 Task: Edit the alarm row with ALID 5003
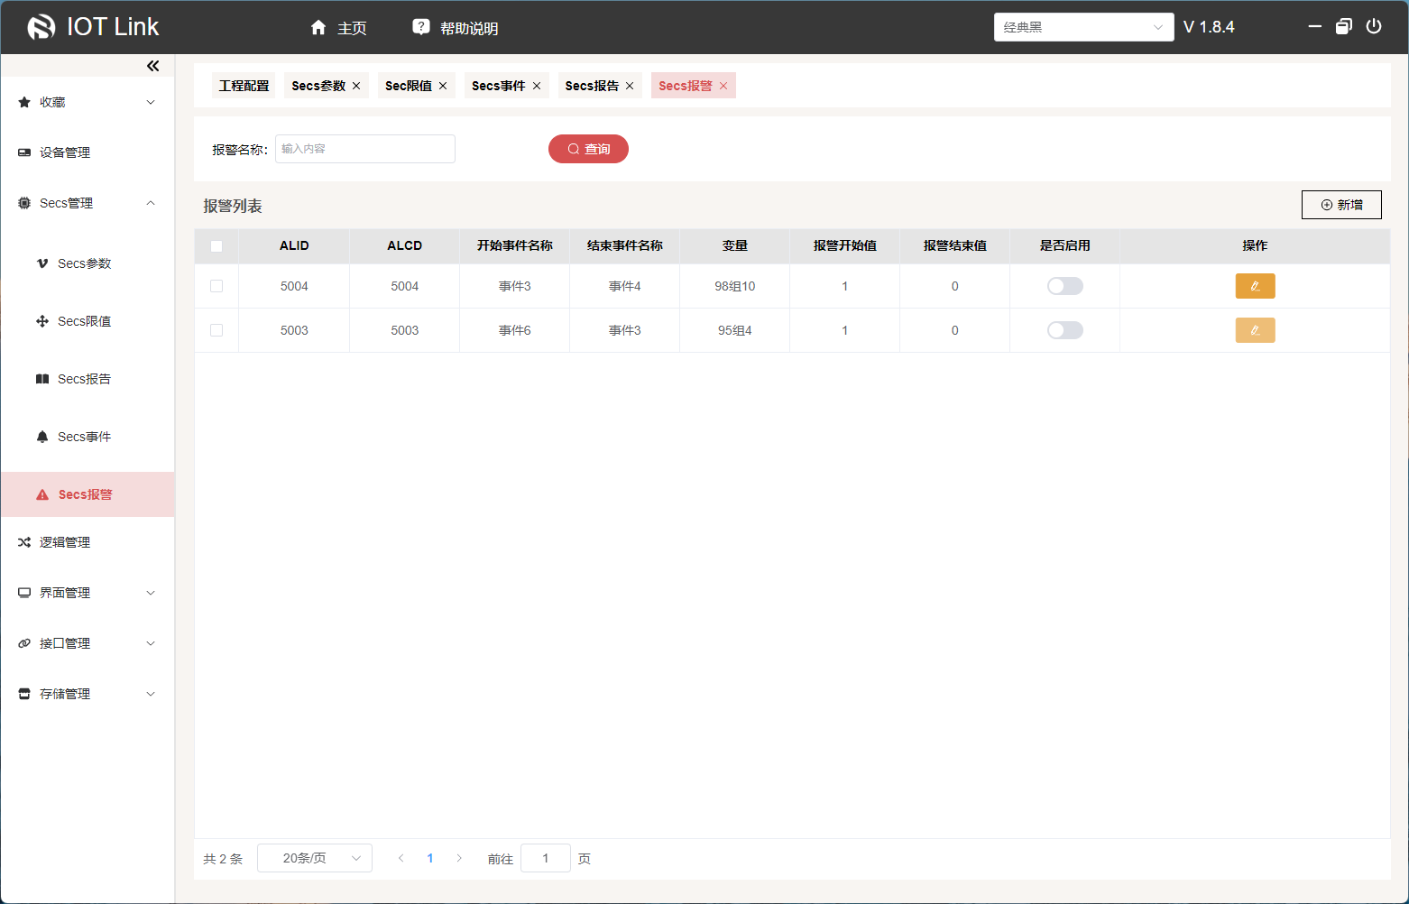[1255, 330]
